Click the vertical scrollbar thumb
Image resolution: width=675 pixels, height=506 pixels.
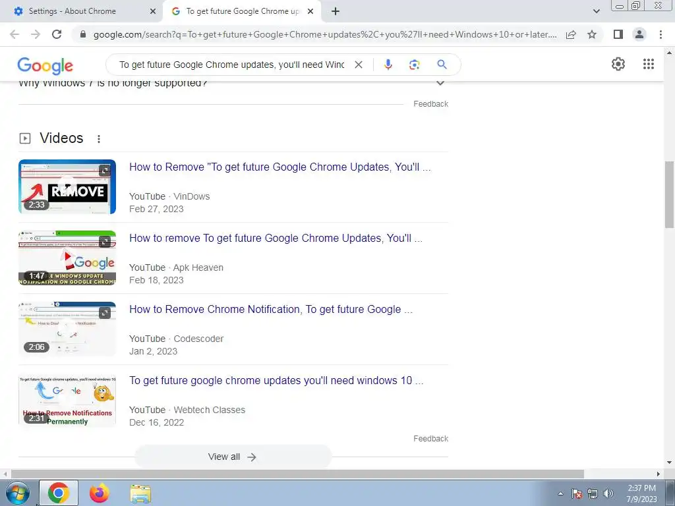[670, 194]
